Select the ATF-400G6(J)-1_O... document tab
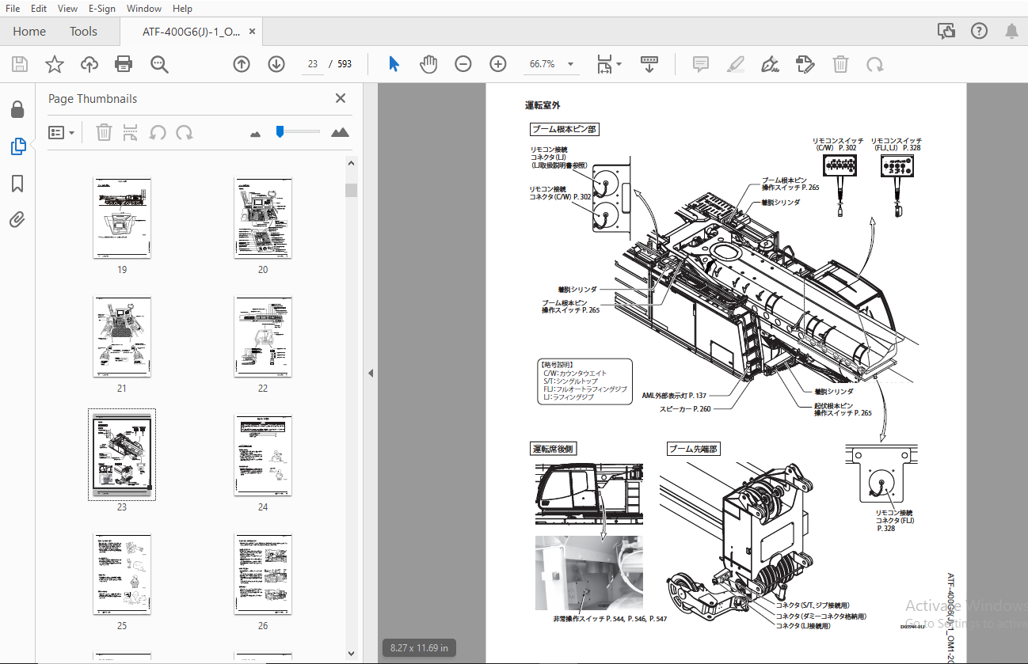Viewport: 1028px width, 664px height. (x=191, y=32)
